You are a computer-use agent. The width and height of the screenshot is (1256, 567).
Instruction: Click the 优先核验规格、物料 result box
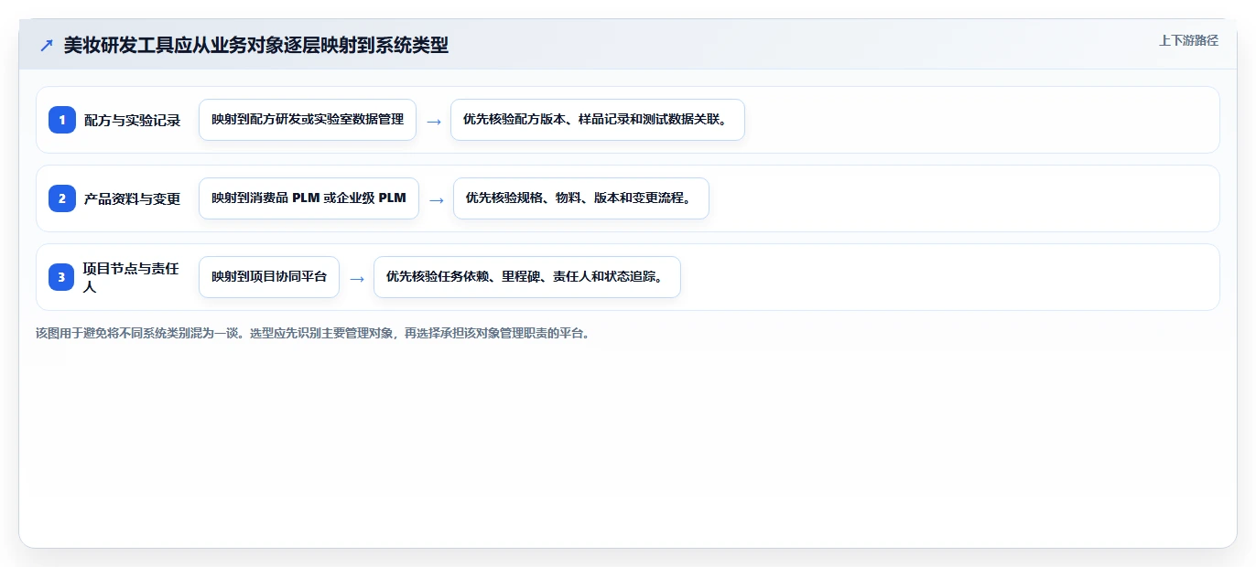(581, 198)
